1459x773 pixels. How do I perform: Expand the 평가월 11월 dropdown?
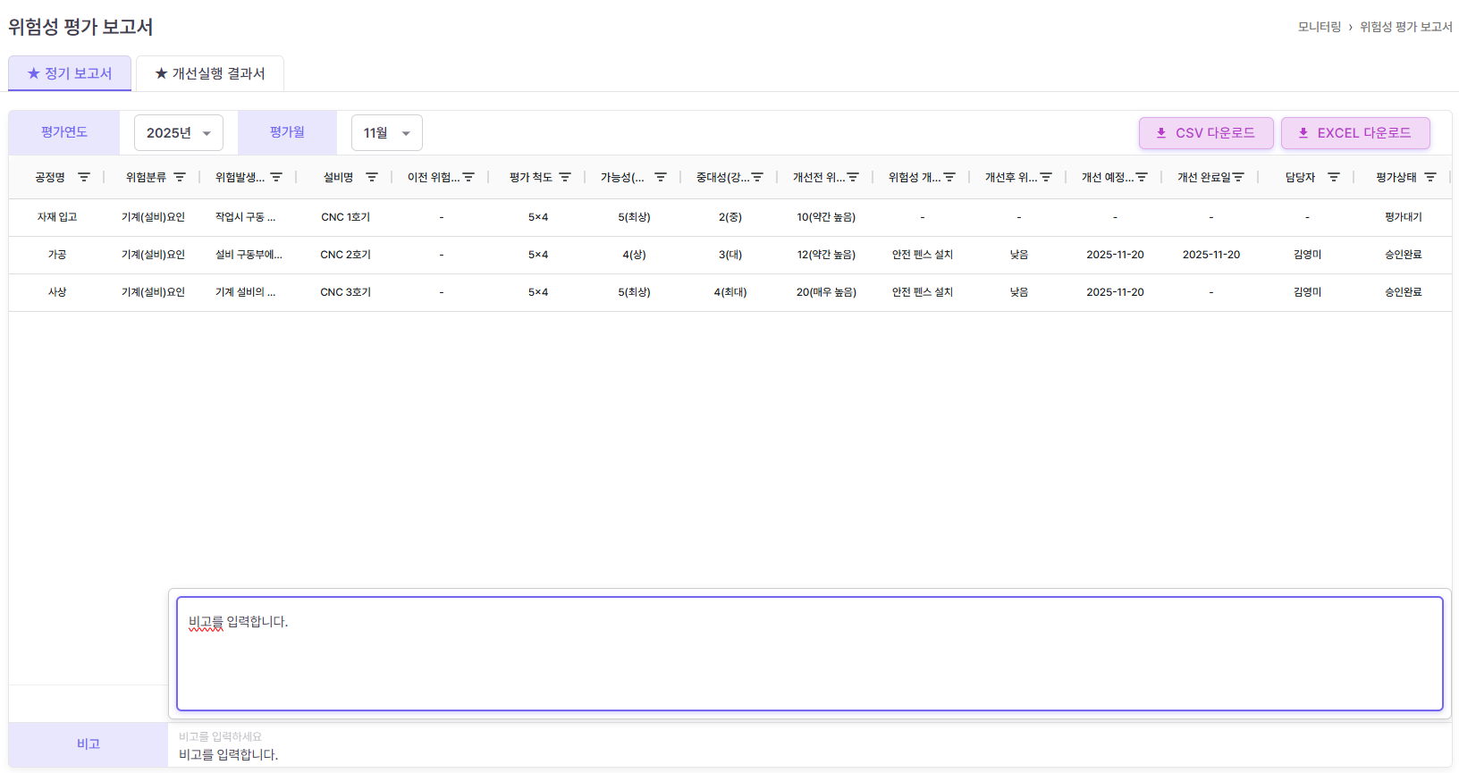point(386,133)
